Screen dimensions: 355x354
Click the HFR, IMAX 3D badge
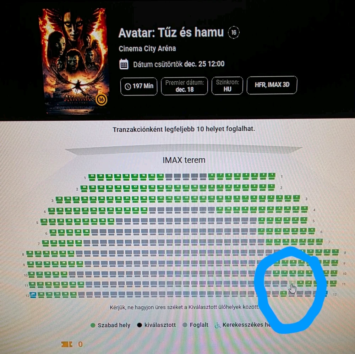tap(272, 85)
